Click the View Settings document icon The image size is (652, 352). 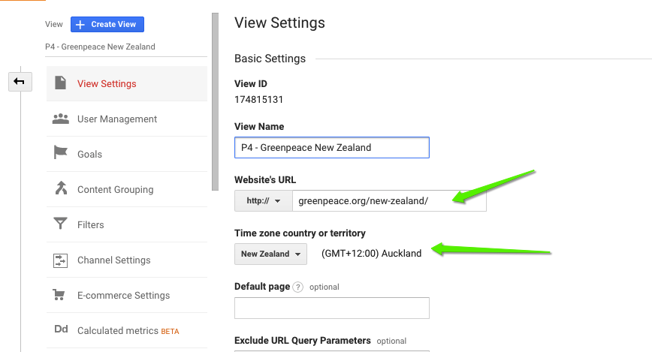[x=61, y=83]
